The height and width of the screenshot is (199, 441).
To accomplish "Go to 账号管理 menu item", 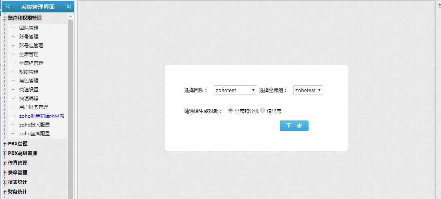I will click(29, 37).
